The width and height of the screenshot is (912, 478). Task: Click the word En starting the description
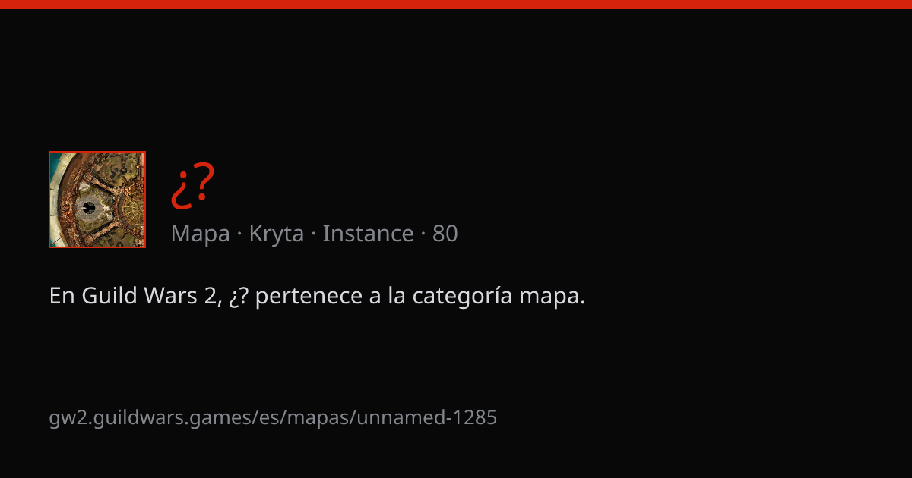coord(62,296)
